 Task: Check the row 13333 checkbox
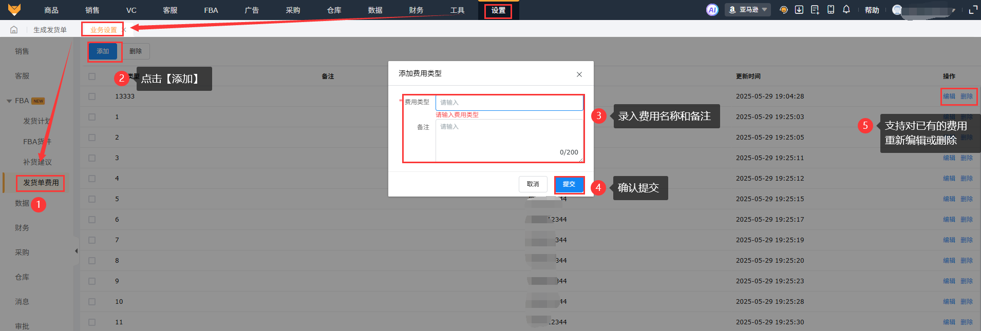pos(92,96)
